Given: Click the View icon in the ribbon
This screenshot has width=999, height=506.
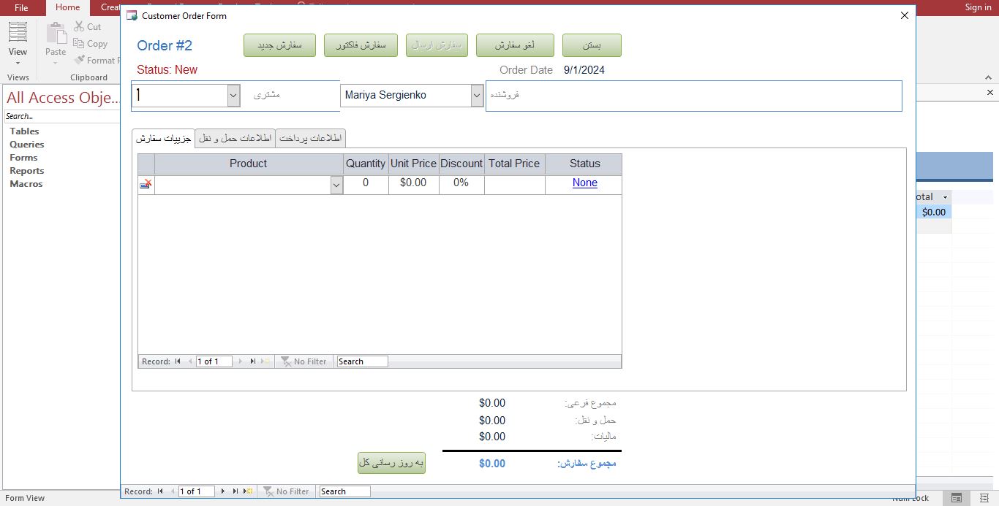Looking at the screenshot, I should click(18, 32).
